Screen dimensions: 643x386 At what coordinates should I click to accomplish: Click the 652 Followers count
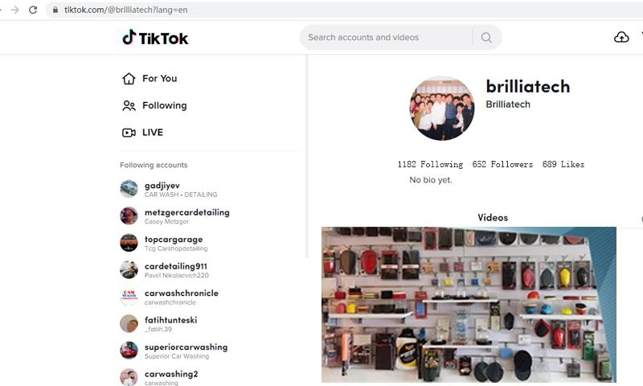[502, 164]
